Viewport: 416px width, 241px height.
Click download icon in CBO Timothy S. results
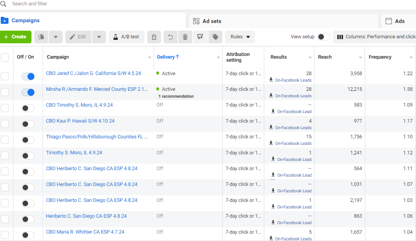(x=273, y=111)
